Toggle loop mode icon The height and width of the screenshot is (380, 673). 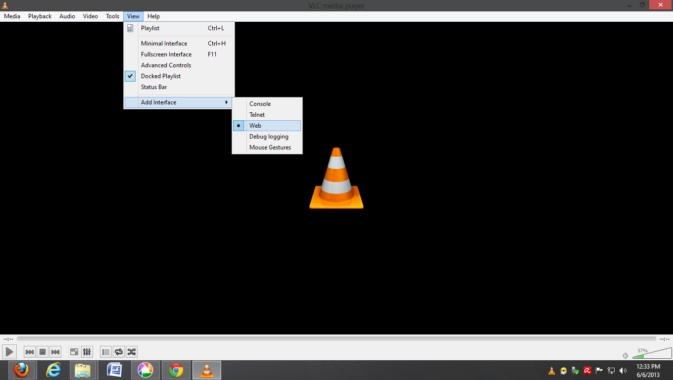[x=119, y=352]
